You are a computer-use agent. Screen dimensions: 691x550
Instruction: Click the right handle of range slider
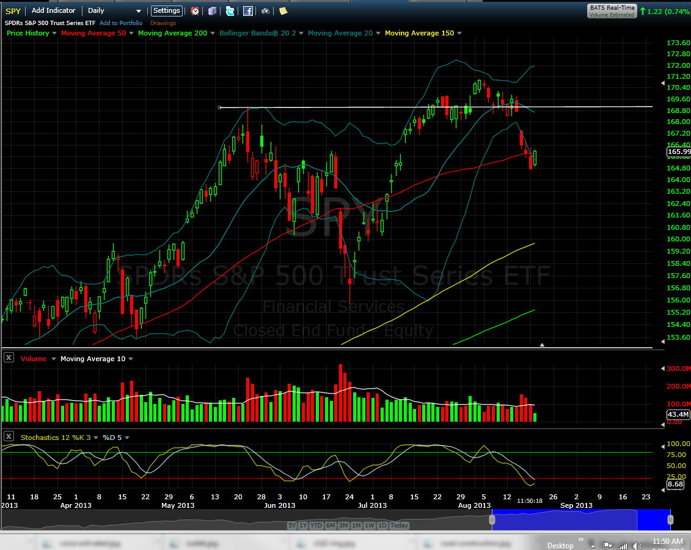tap(670, 519)
